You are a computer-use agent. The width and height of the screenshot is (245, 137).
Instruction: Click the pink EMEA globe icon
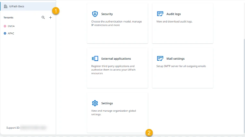[x=5, y=26]
